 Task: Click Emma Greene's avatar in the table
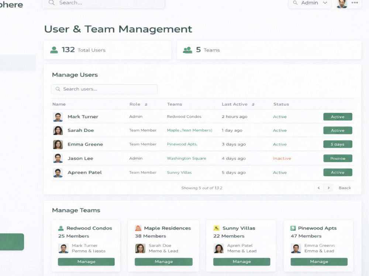[x=58, y=145]
